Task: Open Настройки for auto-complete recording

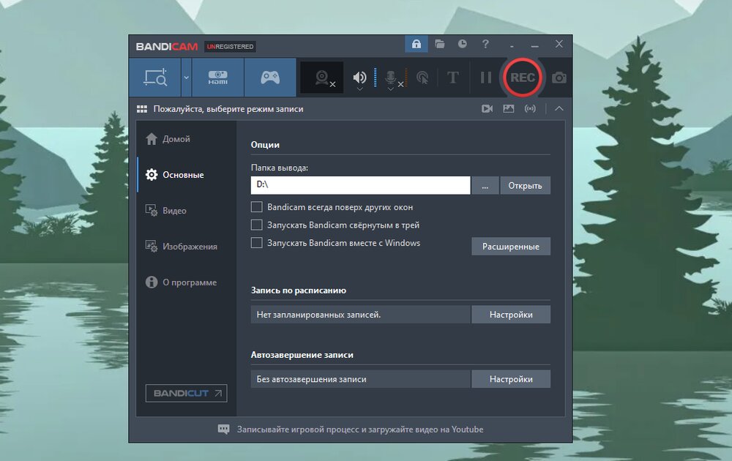Action: 511,379
